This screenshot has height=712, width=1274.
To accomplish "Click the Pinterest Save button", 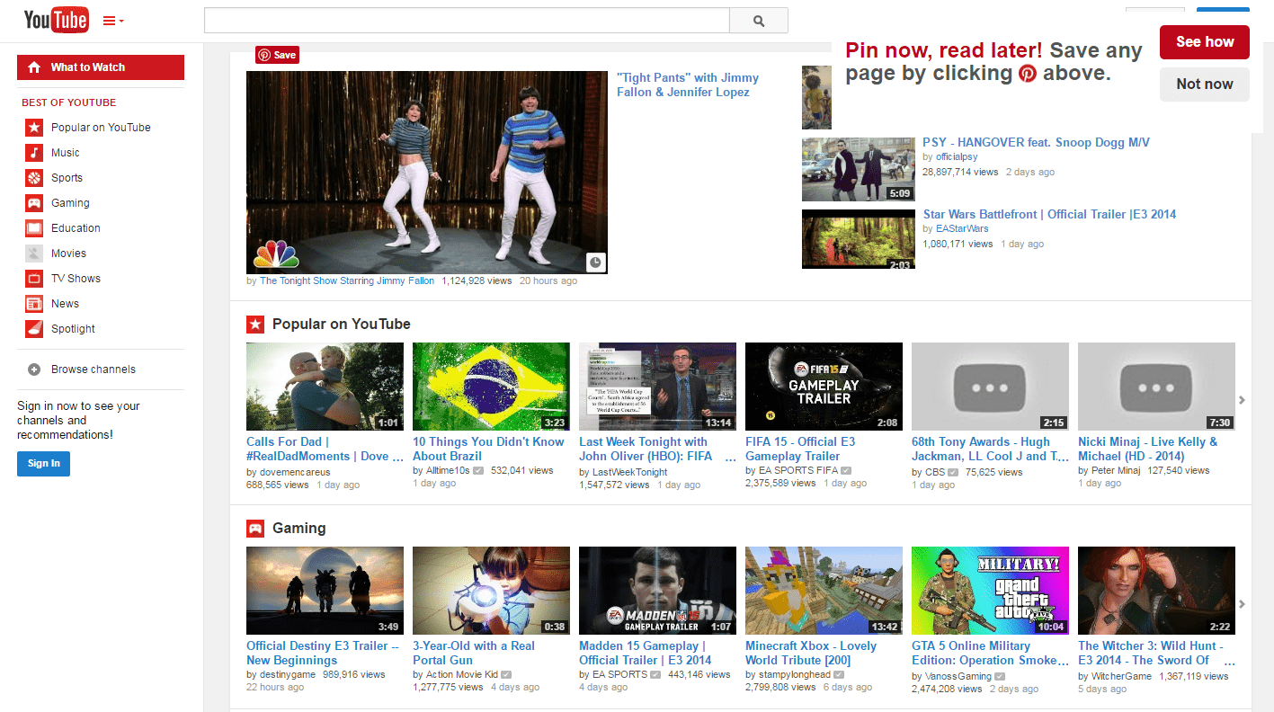I will (x=277, y=55).
